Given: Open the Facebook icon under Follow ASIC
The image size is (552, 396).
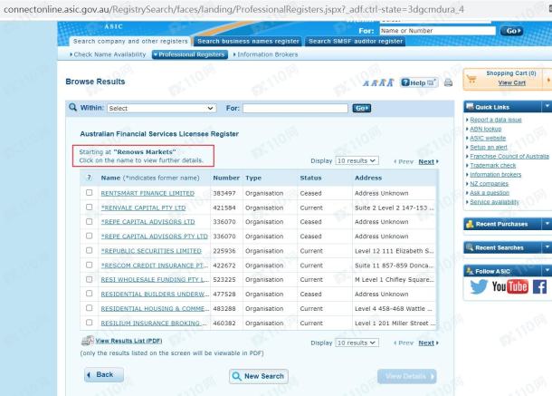Looking at the screenshot, I should click(539, 286).
